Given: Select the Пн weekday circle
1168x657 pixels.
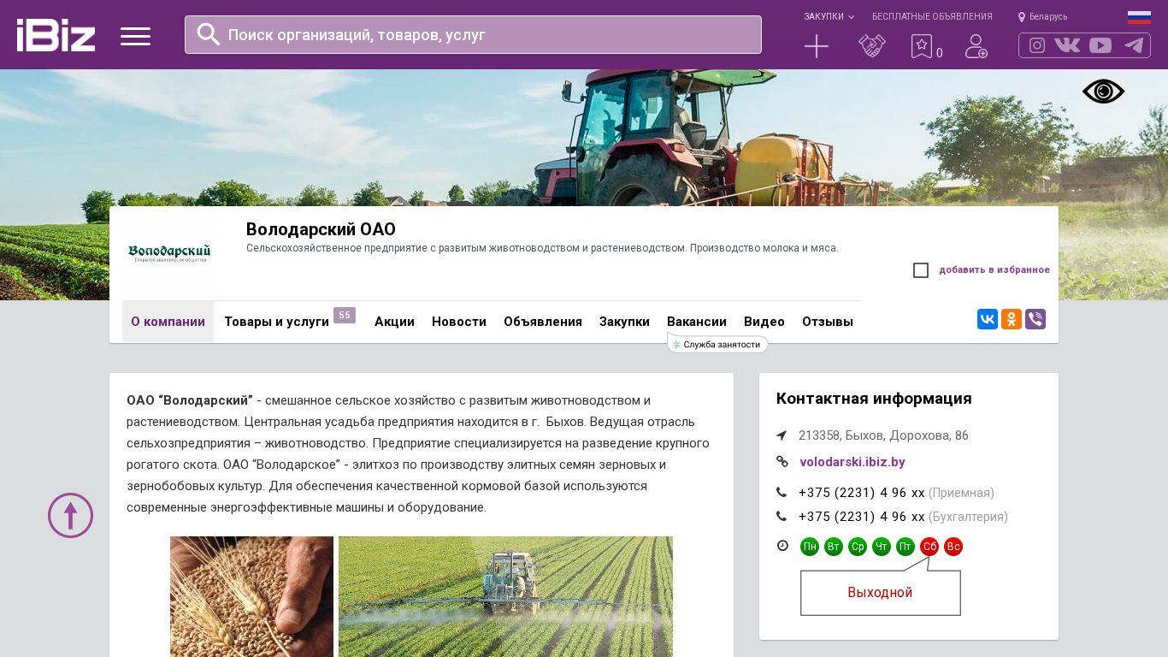Looking at the screenshot, I should coord(810,547).
